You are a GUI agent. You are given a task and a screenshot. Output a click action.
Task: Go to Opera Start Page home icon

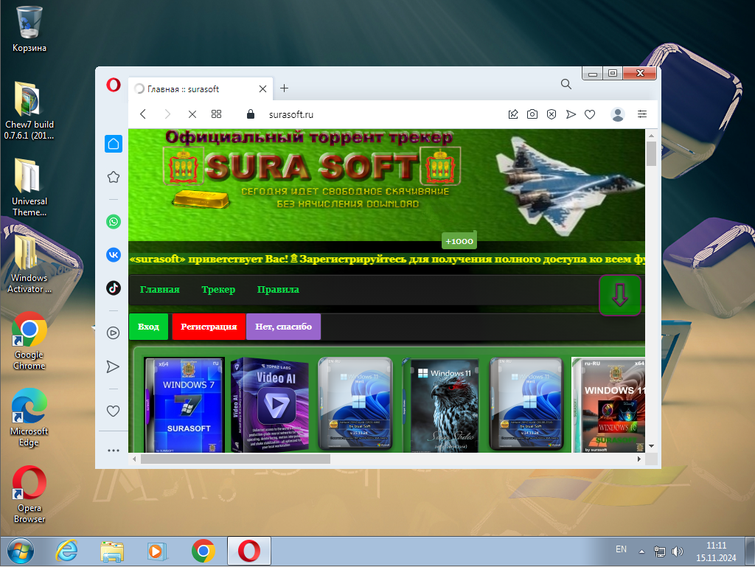pyautogui.click(x=113, y=144)
